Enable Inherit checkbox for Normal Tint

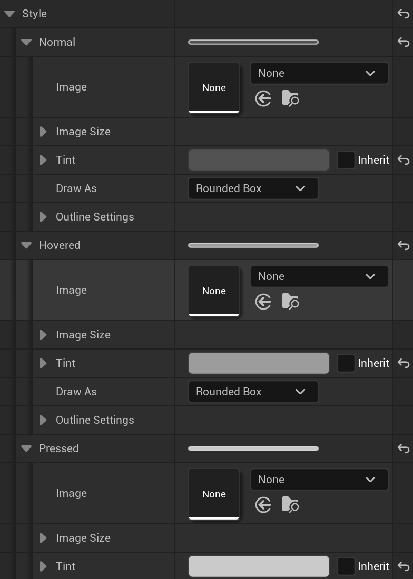(x=346, y=160)
